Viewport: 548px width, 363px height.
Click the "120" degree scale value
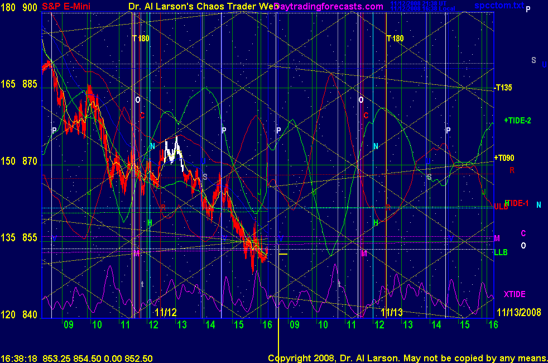pos(8,315)
